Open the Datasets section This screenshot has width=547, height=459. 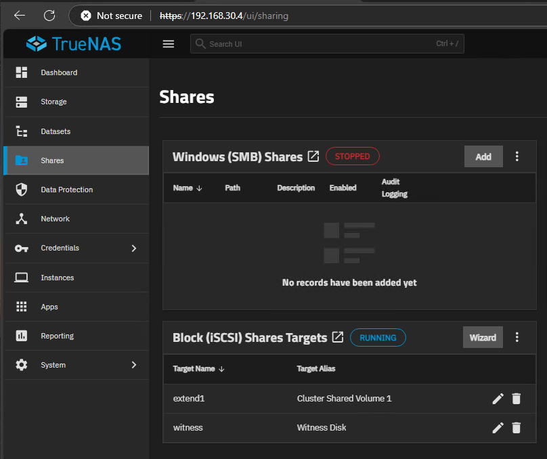pyautogui.click(x=56, y=131)
